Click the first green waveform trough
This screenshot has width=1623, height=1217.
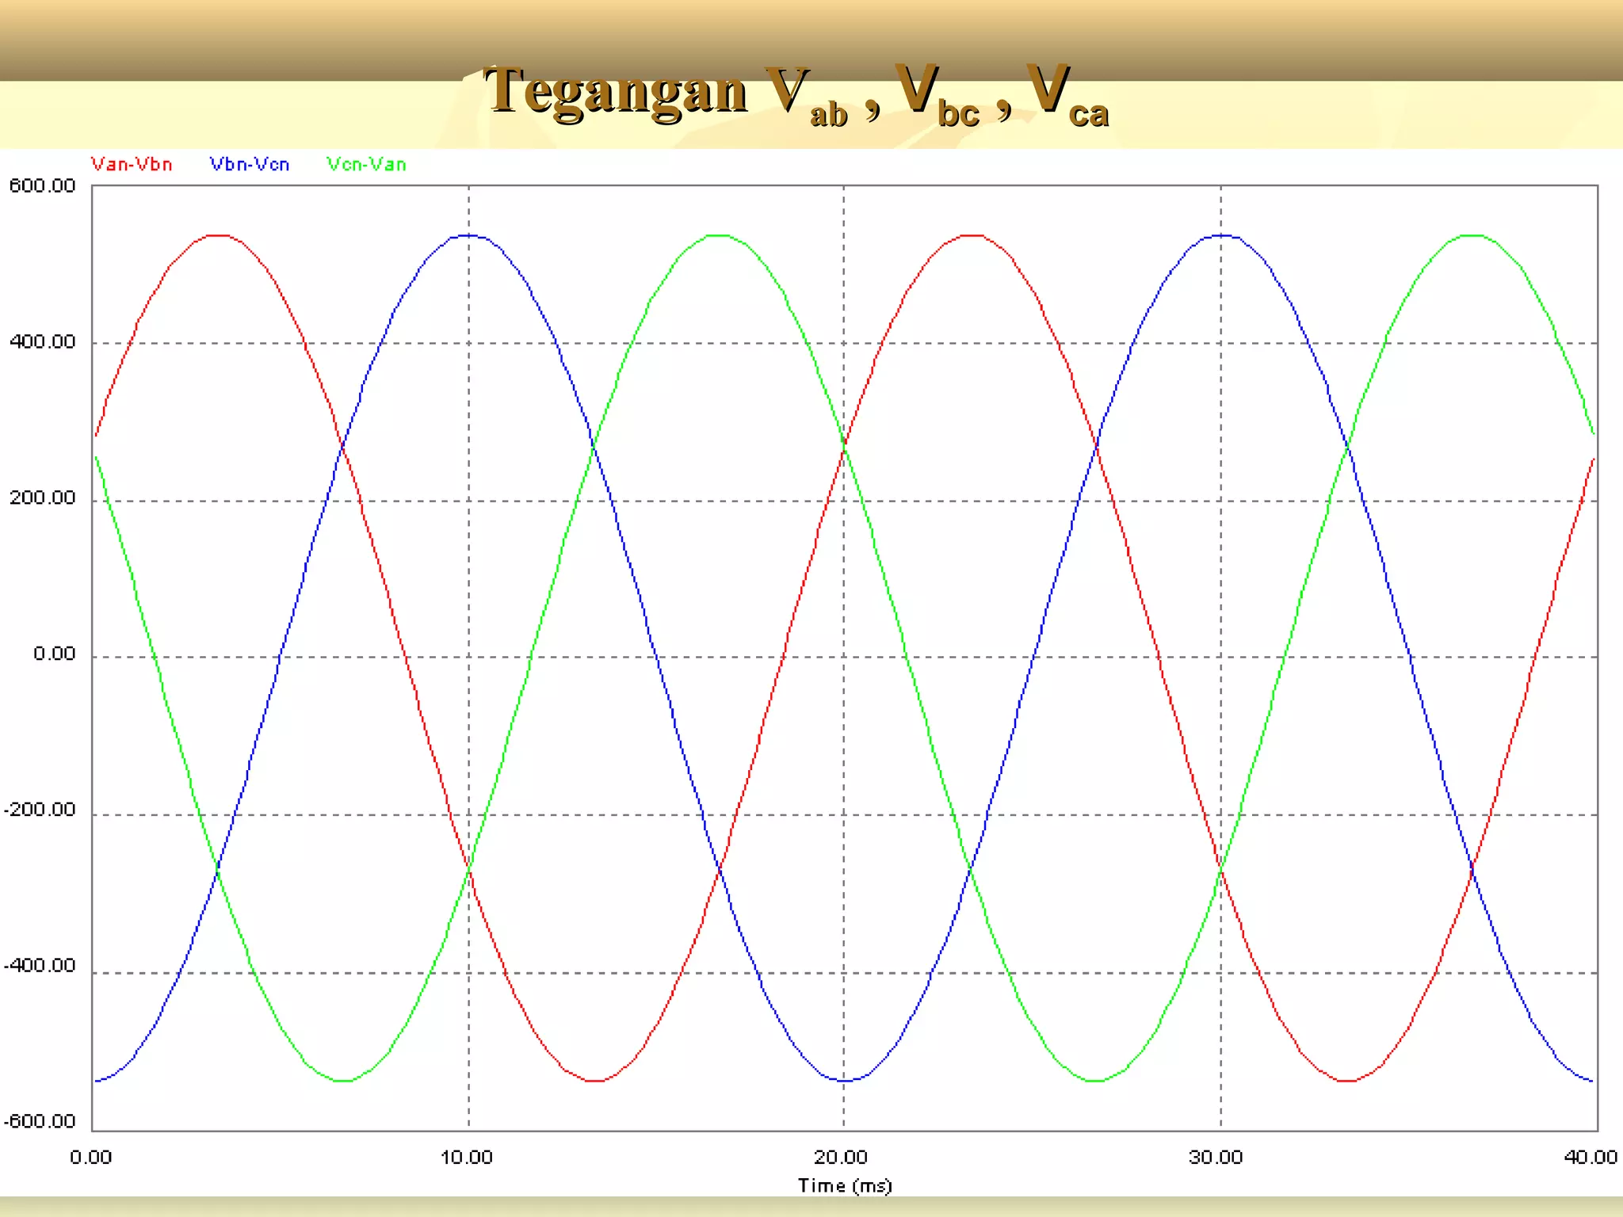click(x=343, y=1080)
